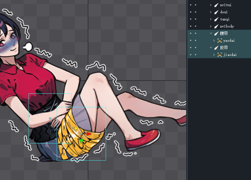Toggle the second dot in the nv1body row
Image resolution: width=251 pixels, height=180 pixels.
[x=196, y=26]
